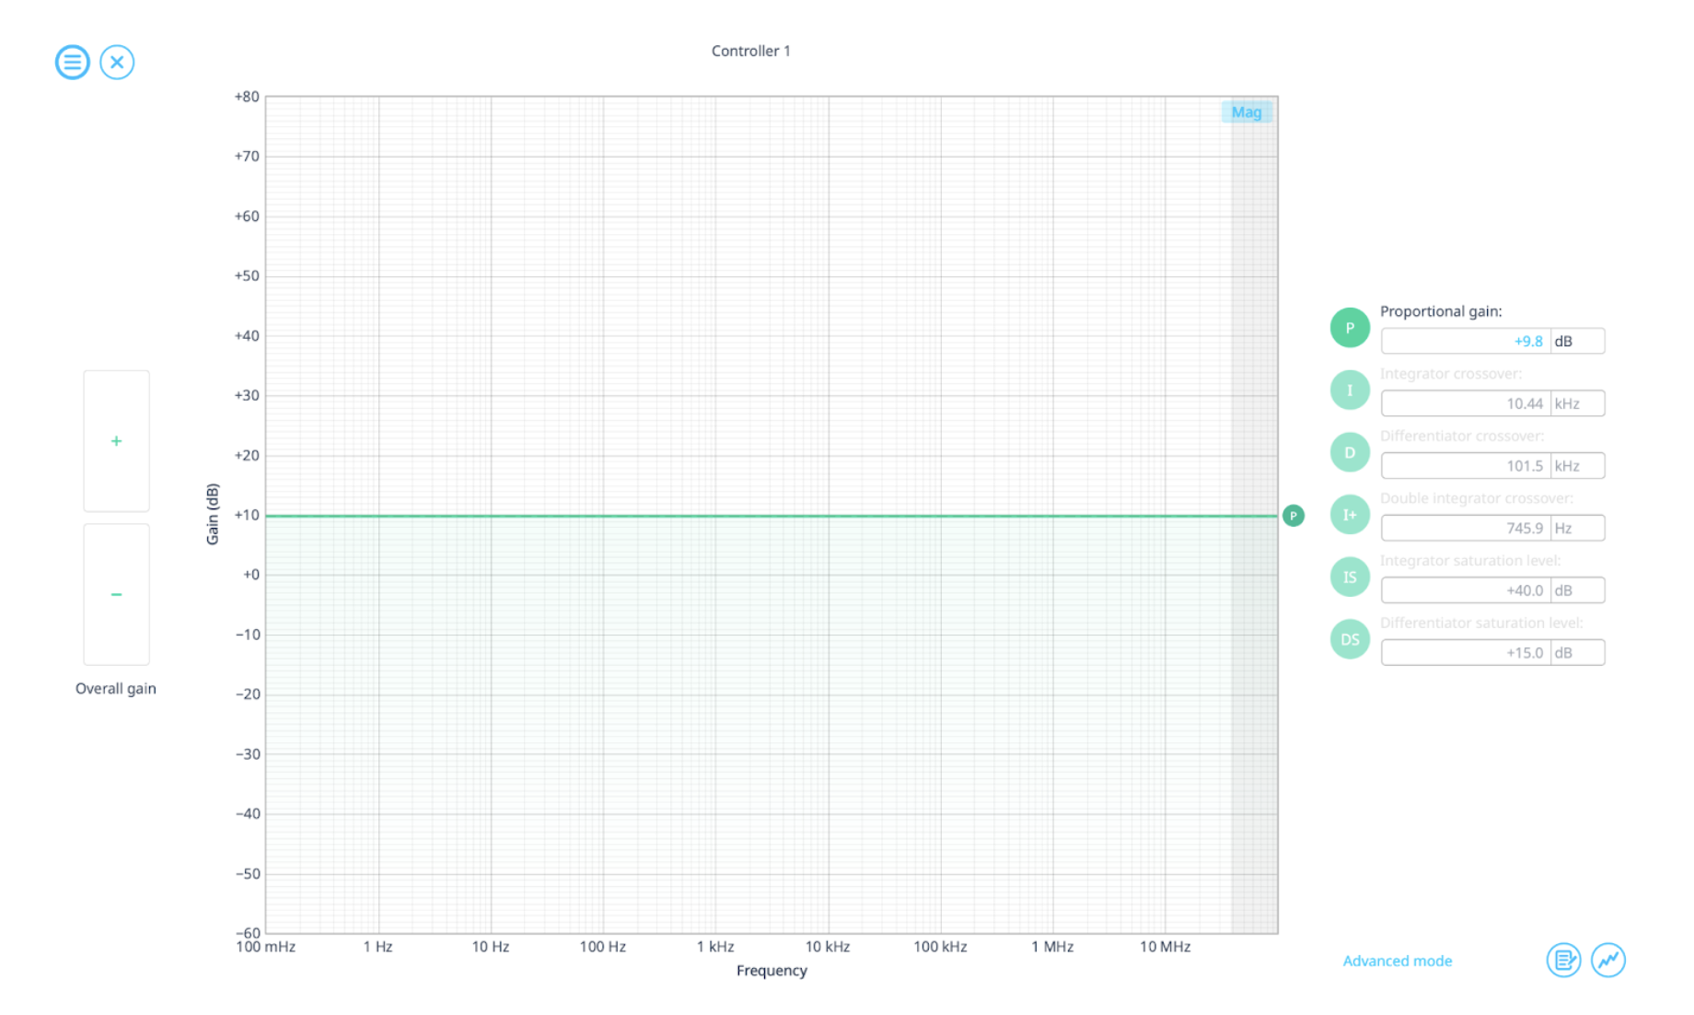Enable the Differentiator component via the D icon

(1350, 451)
